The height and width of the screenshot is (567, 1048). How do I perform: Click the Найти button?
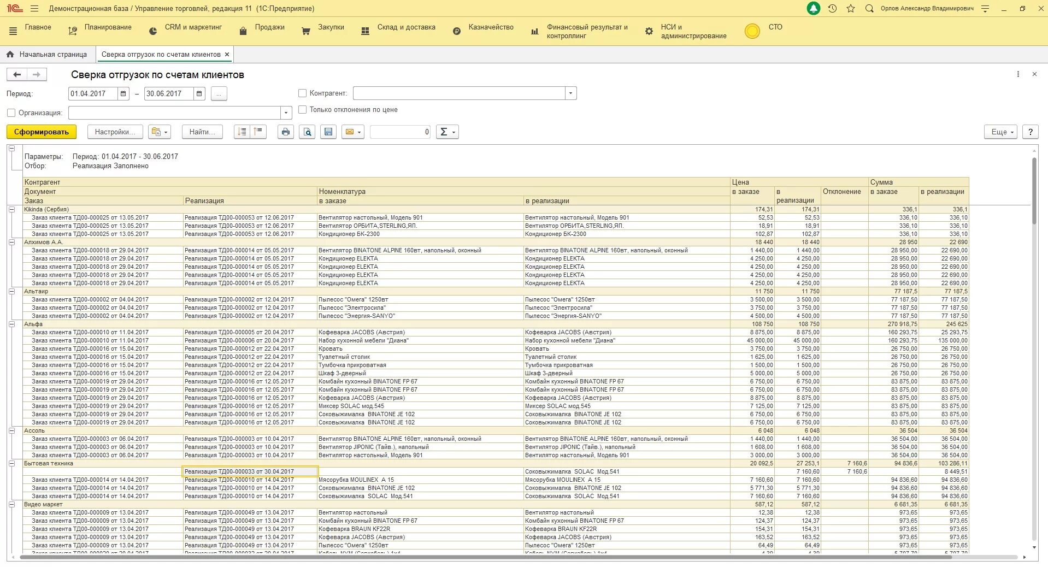(202, 132)
